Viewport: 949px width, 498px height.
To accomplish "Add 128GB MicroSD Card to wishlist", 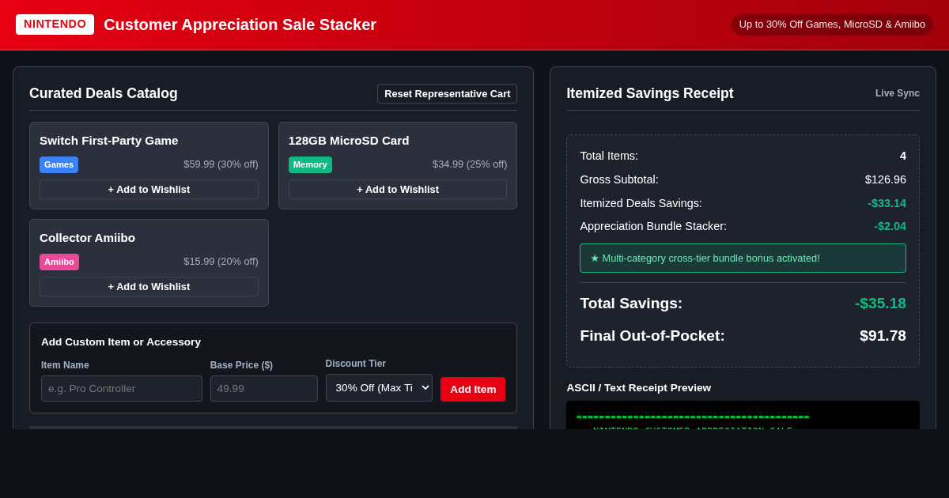I will [398, 190].
